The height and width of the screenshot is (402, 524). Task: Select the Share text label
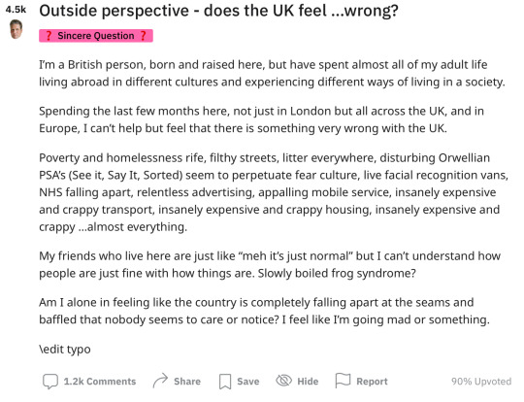point(187,382)
